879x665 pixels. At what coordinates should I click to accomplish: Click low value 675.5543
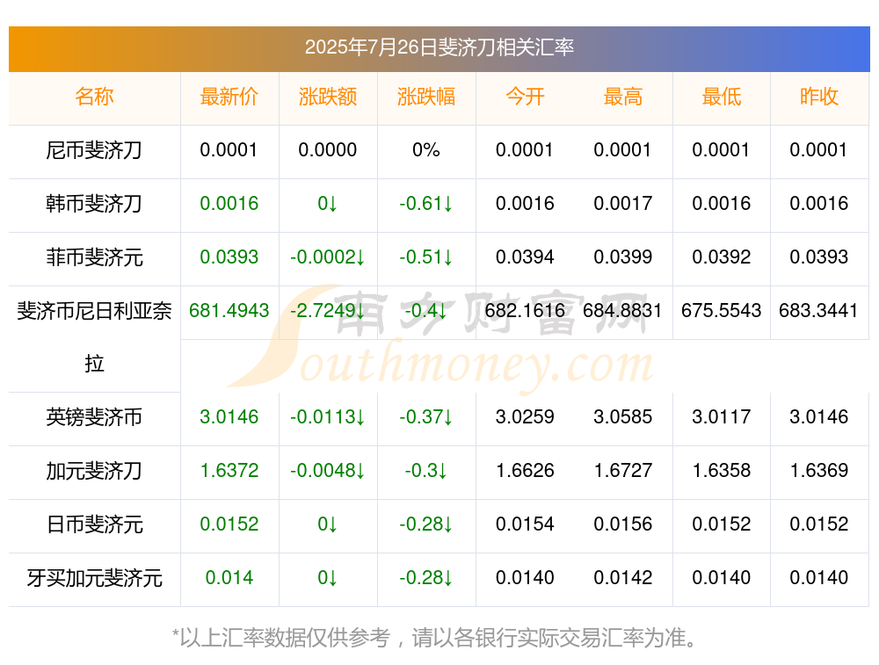(x=722, y=310)
